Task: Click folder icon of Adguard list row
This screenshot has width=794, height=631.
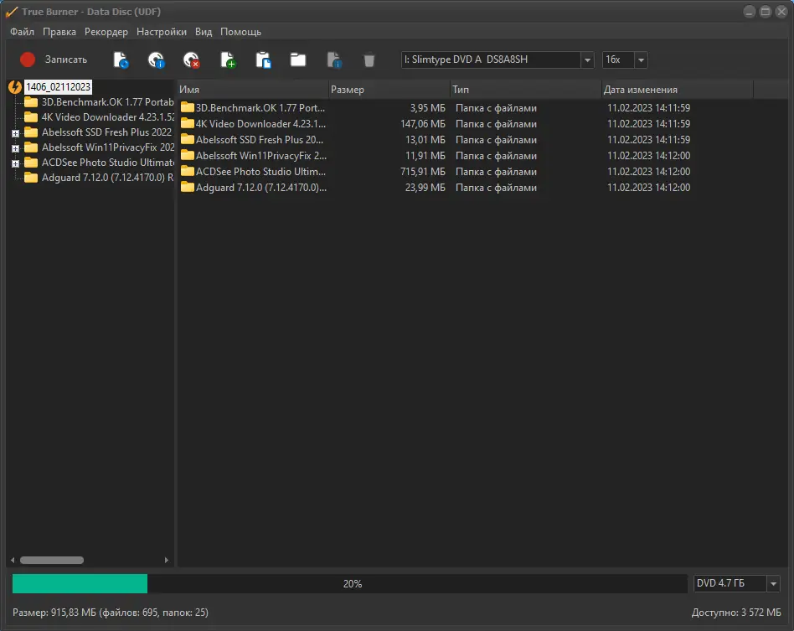Action: pos(188,187)
